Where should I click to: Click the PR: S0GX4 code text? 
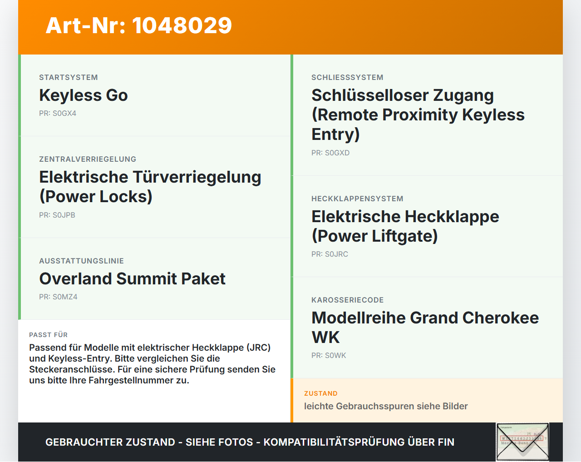(58, 113)
